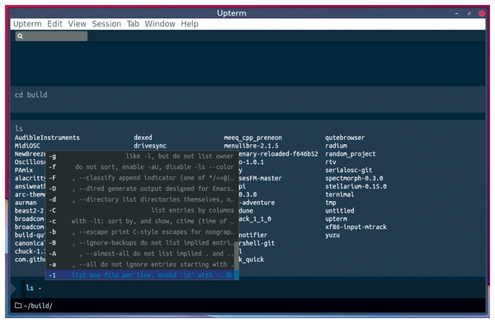The height and width of the screenshot is (323, 495).
Task: Select the -g autocomplete suggestion
Action: tap(142, 156)
